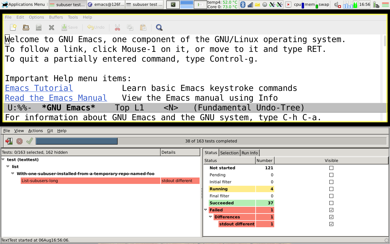This screenshot has height=244, width=390.
Task: Click the Cut scissors icon in Emacs
Action: click(117, 27)
